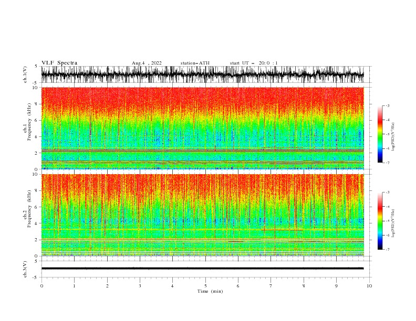Click the ch.1 "Frequency (kHz)" axis label
Screen dimensions: 416x321
tap(29, 122)
